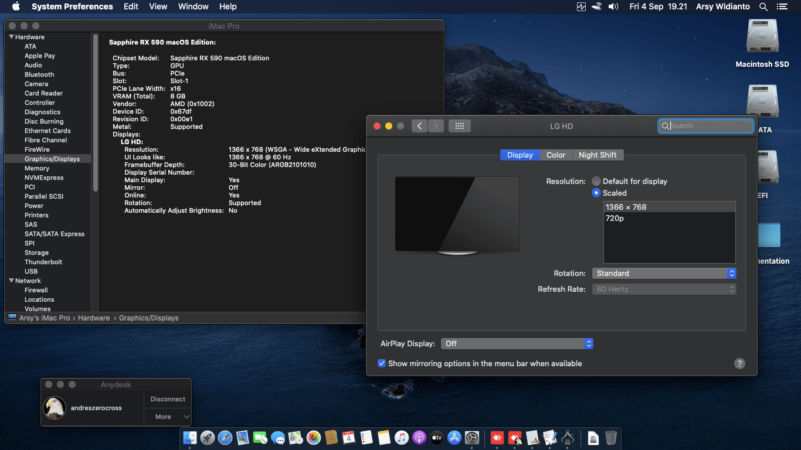
Task: Uncheck Show mirroring options in menu bar
Action: (x=382, y=363)
